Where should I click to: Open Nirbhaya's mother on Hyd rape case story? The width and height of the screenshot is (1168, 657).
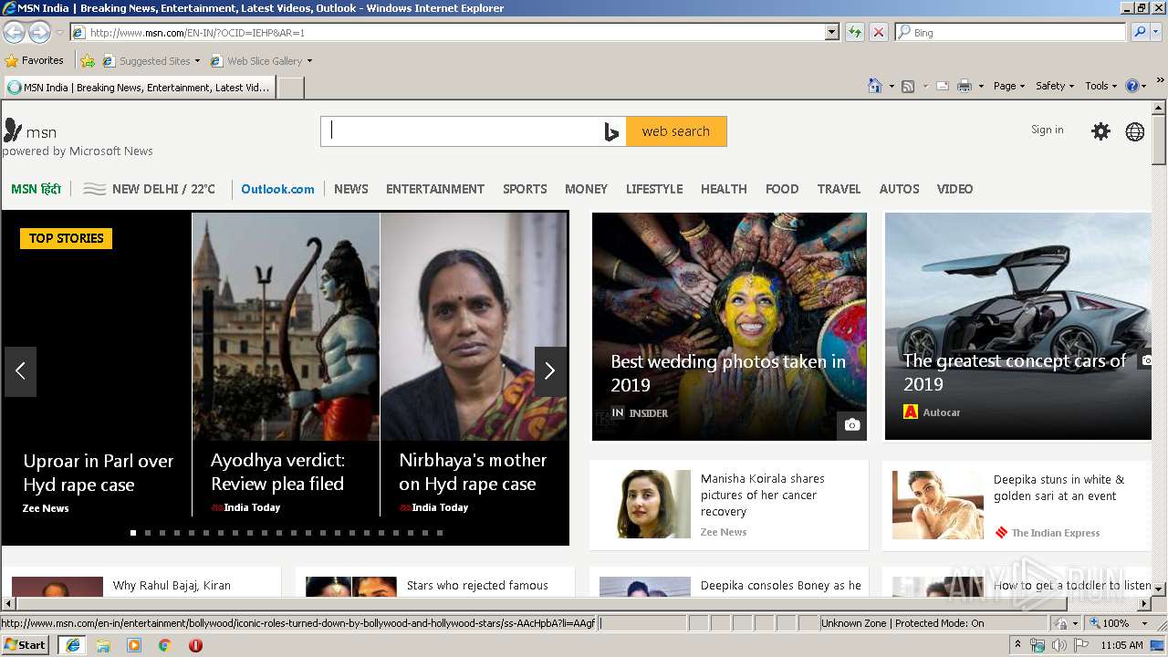pos(473,472)
